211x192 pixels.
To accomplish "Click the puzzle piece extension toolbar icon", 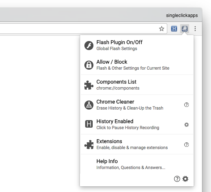I will tap(185, 29).
